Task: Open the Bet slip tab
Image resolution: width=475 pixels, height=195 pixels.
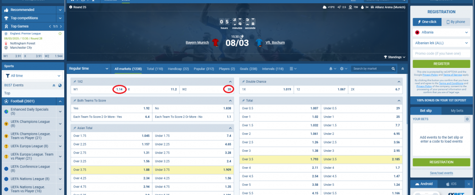Action: pyautogui.click(x=426, y=111)
